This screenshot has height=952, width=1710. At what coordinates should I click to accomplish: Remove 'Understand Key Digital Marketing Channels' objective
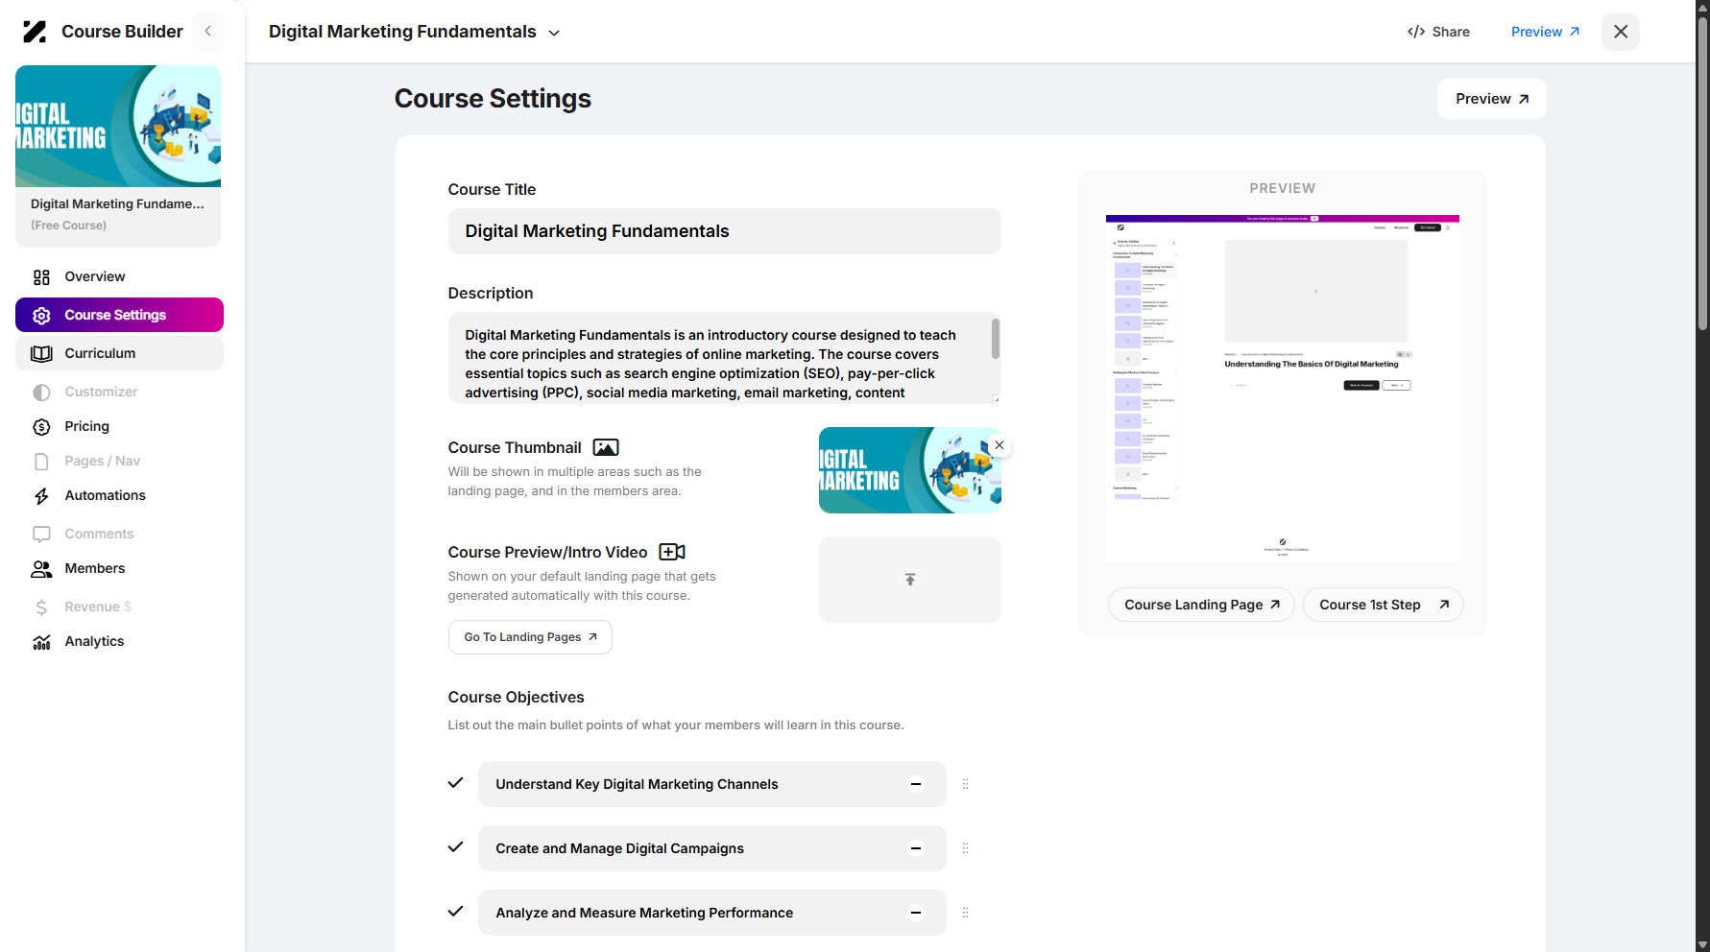(x=916, y=784)
